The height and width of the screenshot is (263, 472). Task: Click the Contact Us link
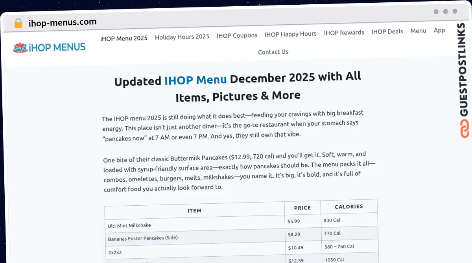pos(273,52)
